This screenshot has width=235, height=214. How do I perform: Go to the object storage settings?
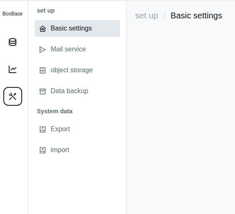coord(77,70)
